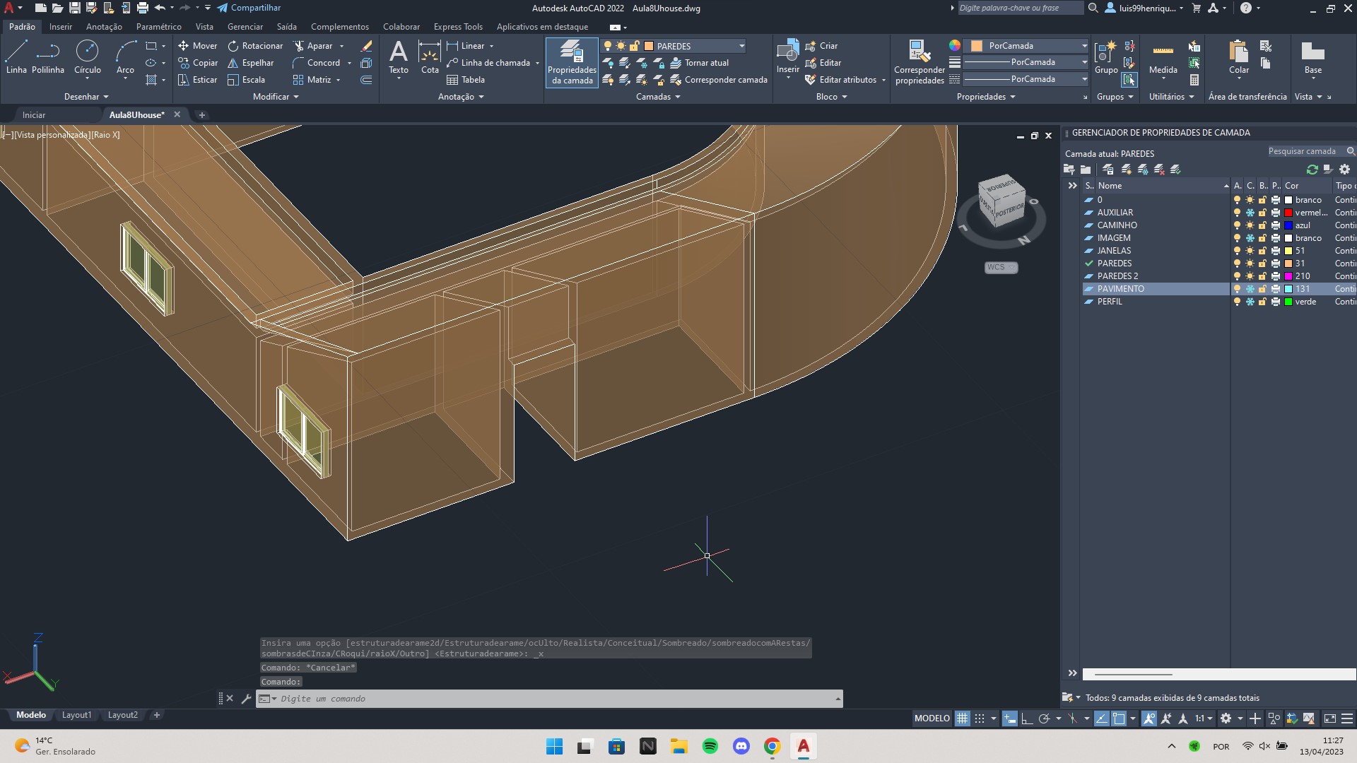
Task: Expand the Modificar panel
Action: point(276,97)
